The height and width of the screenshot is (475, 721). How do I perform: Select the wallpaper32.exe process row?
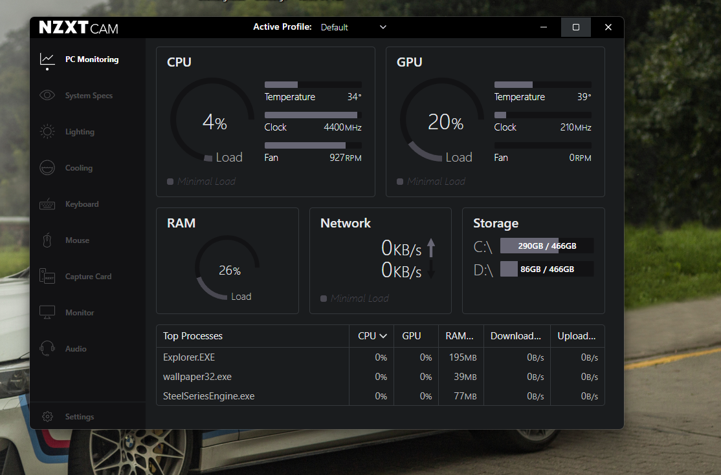381,377
